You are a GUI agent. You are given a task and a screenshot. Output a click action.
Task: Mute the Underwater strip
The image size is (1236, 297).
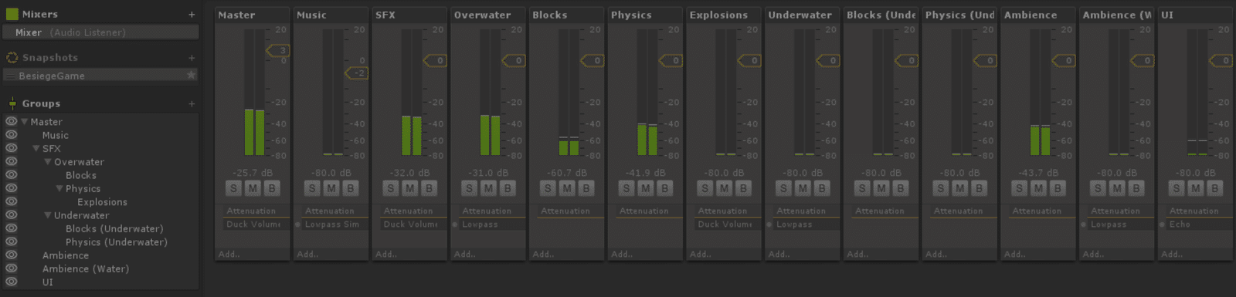coord(803,188)
